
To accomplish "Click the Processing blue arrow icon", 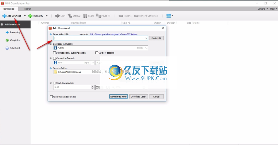I will click(x=7, y=32).
